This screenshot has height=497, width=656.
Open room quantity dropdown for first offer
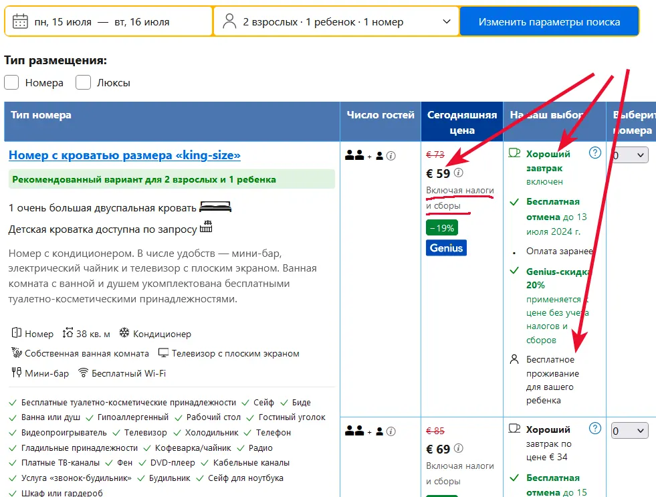pyautogui.click(x=630, y=155)
